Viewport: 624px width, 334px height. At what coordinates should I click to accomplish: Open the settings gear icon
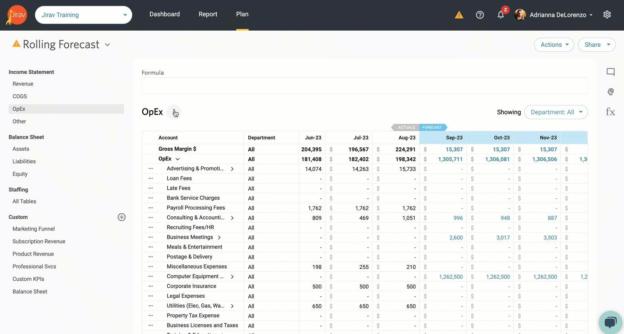[x=607, y=15]
